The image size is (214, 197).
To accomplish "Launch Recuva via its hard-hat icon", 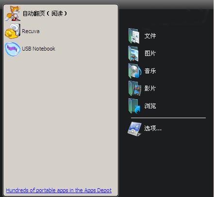I will [13, 31].
